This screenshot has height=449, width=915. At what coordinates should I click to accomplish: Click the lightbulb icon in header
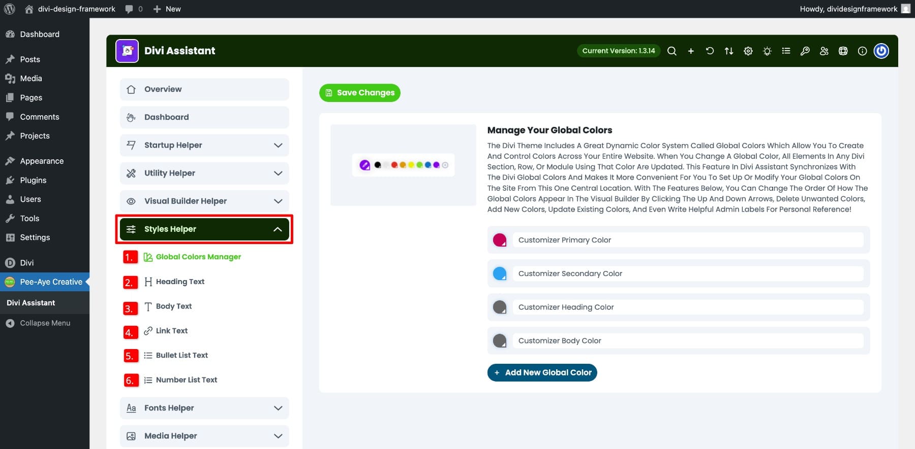[767, 51]
